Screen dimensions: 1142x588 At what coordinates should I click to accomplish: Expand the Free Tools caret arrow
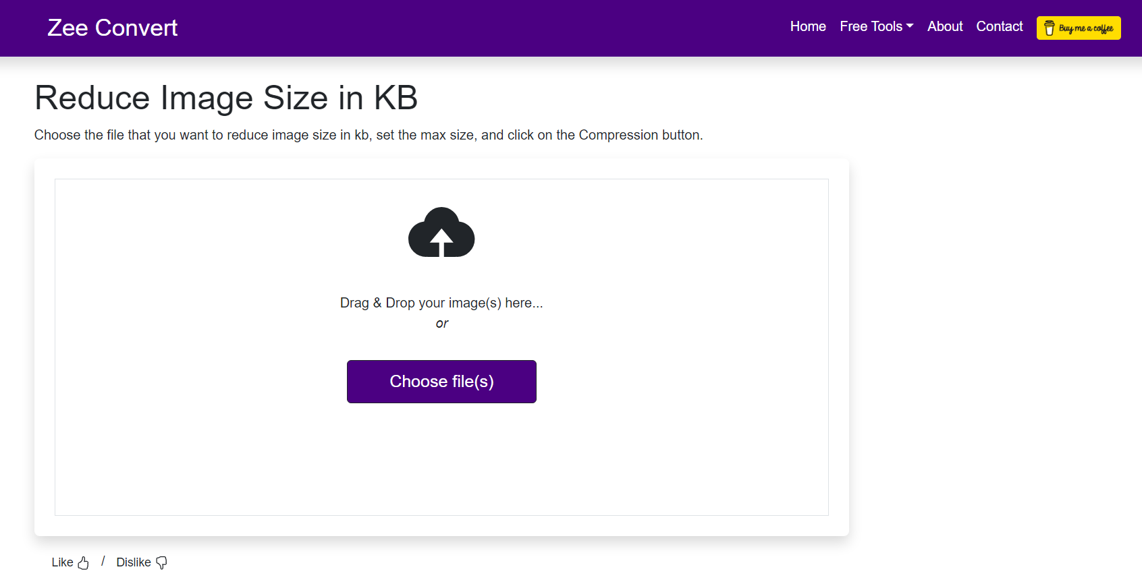coord(910,26)
